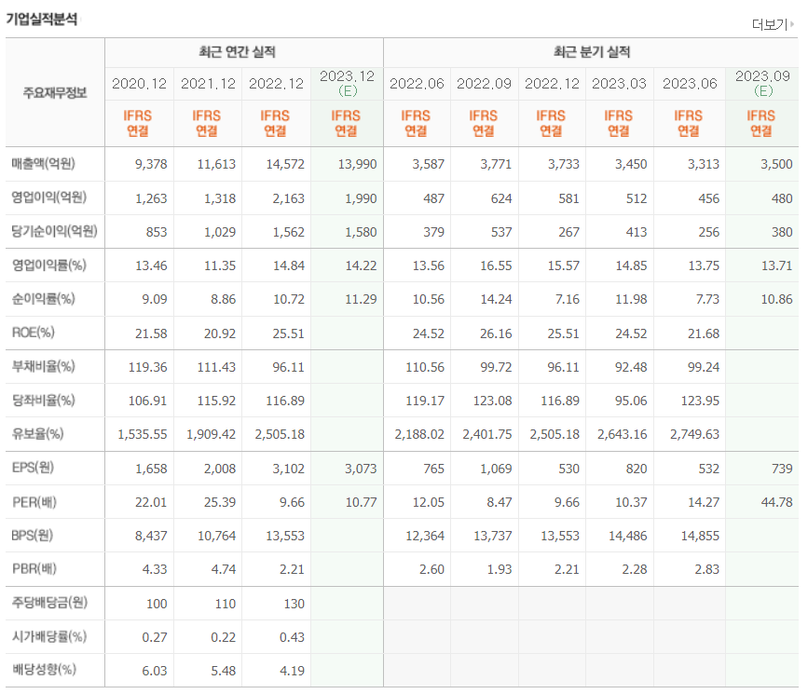The image size is (808, 694).
Task: Click the BPS(원) row label
Action: pos(32,535)
